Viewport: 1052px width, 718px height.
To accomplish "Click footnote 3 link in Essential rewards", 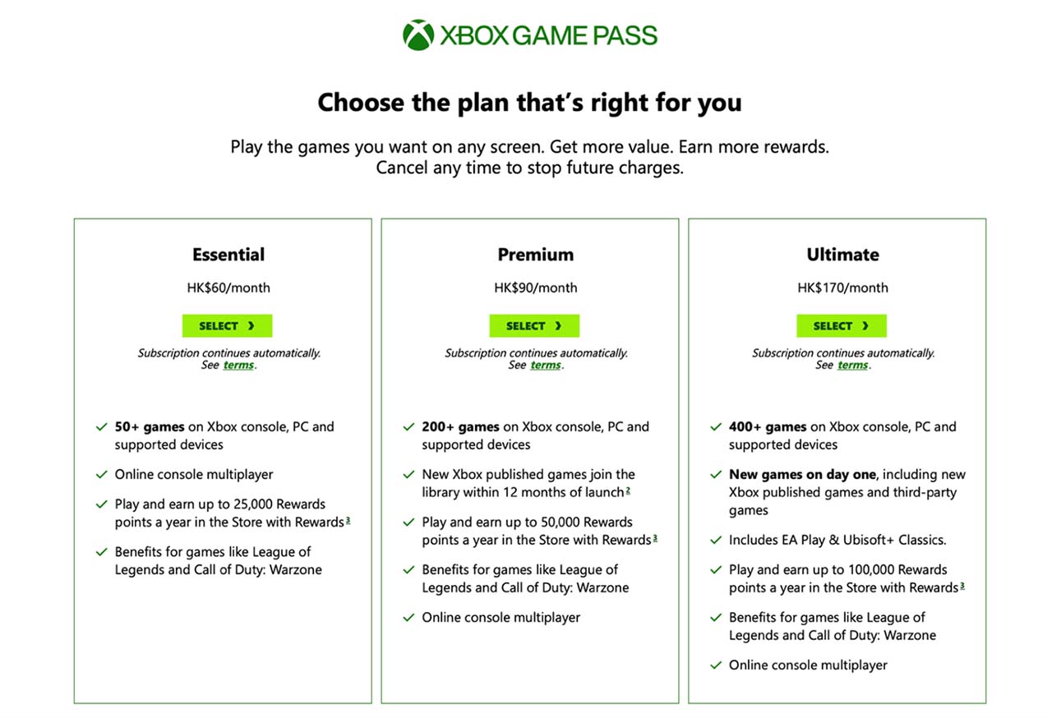I will (348, 520).
